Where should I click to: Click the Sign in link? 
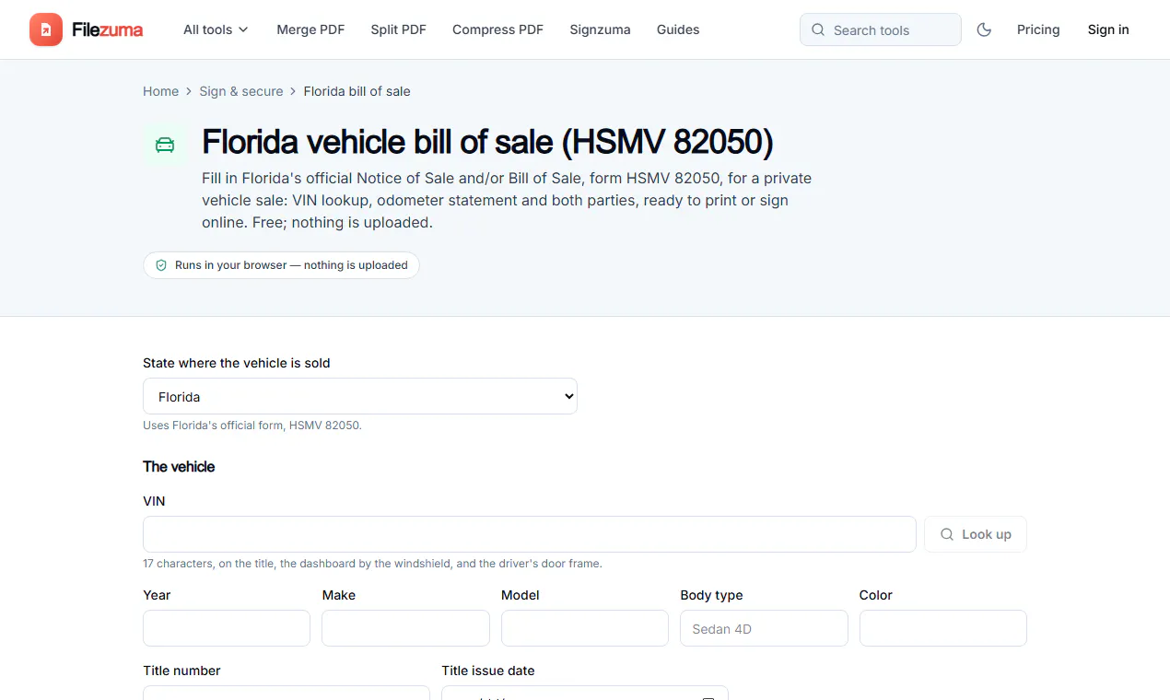[1108, 29]
